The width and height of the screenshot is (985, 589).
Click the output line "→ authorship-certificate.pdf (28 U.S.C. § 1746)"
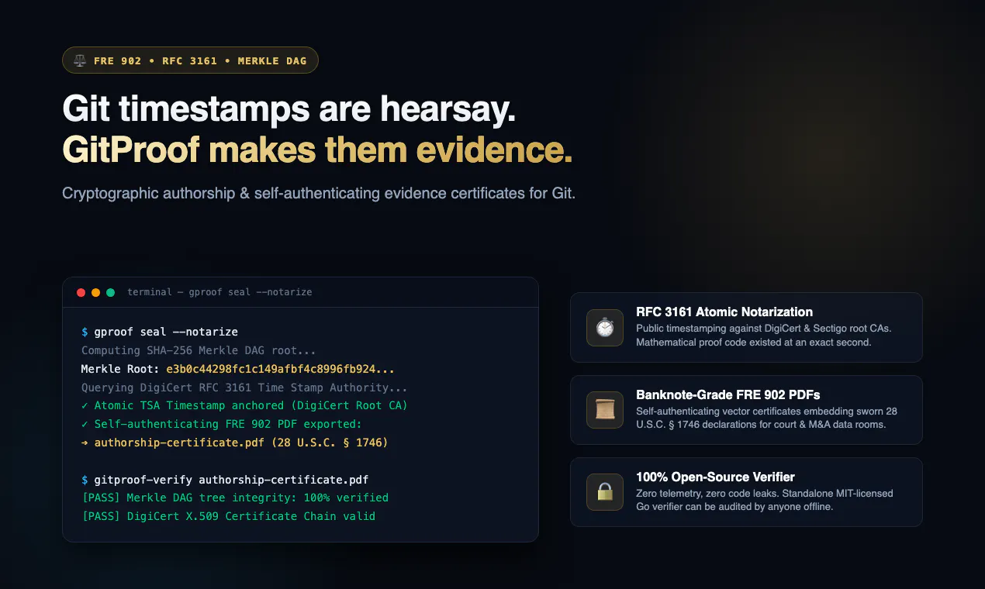(235, 443)
